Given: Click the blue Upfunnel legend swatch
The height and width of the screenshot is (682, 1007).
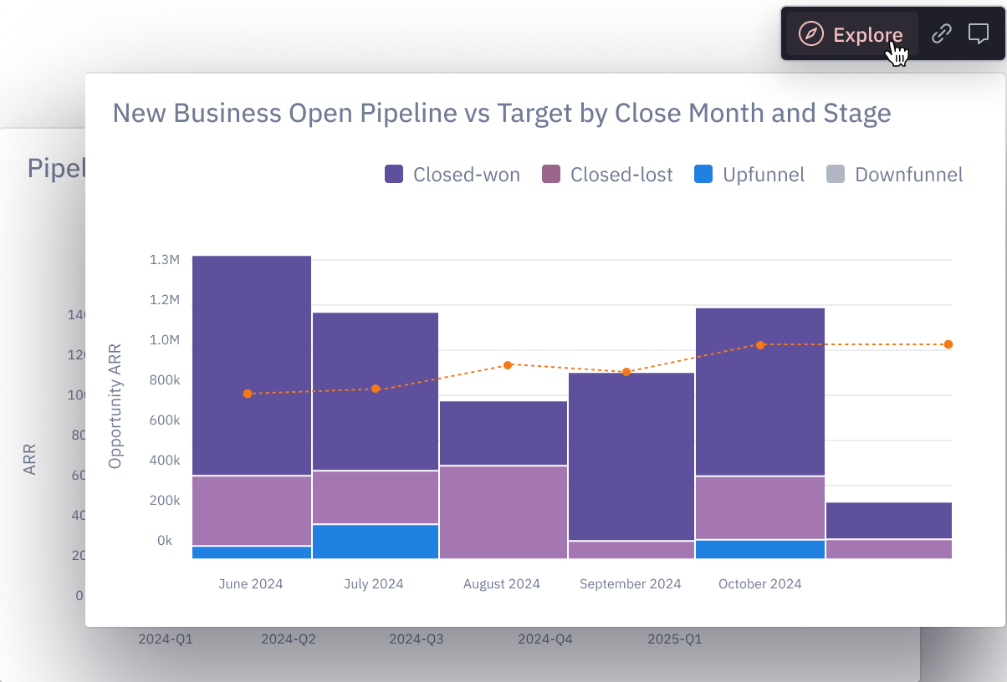Looking at the screenshot, I should point(703,174).
